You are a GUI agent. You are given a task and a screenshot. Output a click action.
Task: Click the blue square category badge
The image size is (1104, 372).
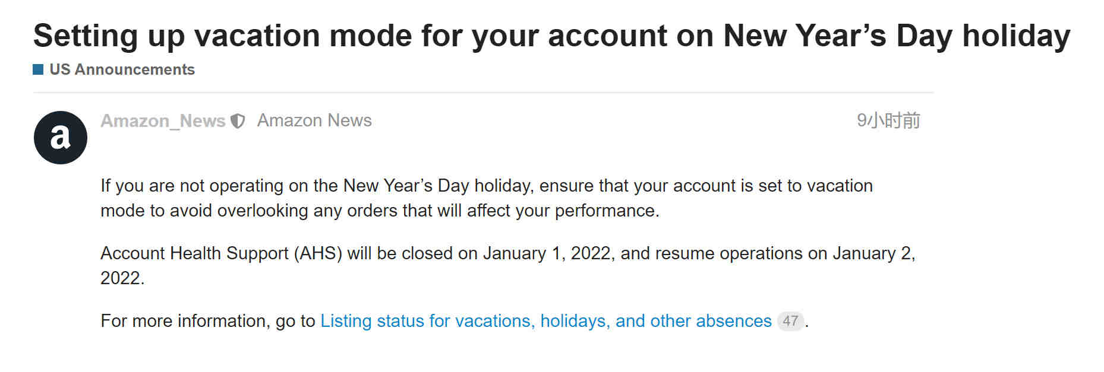coord(38,69)
